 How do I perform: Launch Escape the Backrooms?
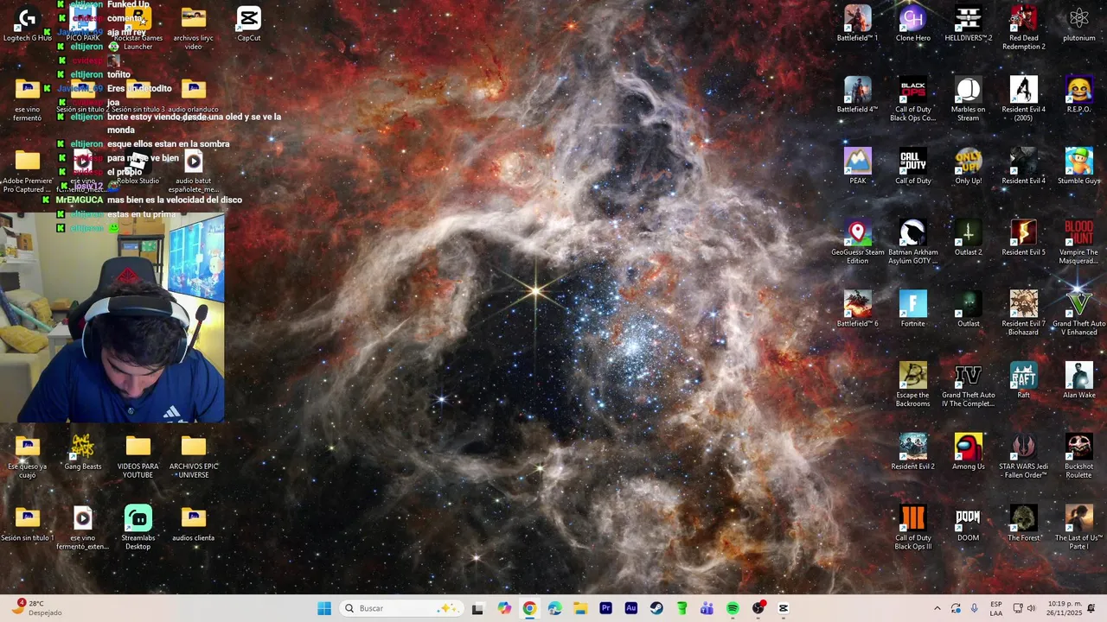click(x=913, y=385)
